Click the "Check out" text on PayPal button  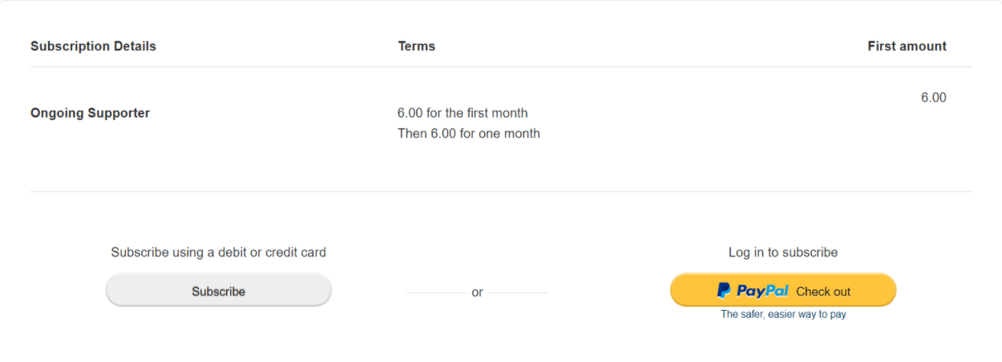point(823,292)
